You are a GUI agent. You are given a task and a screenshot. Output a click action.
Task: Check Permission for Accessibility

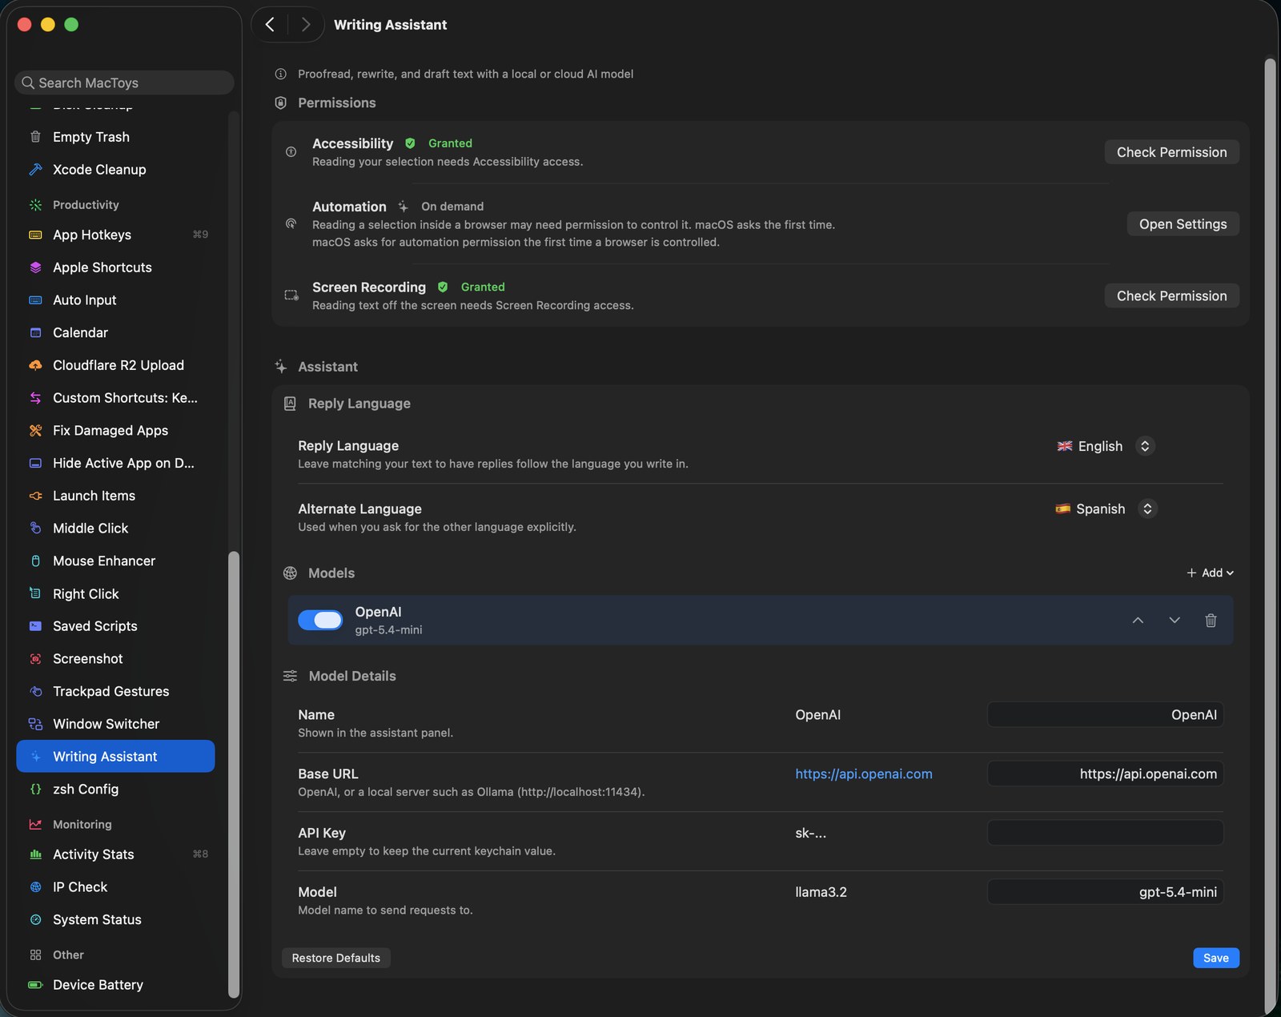point(1171,152)
